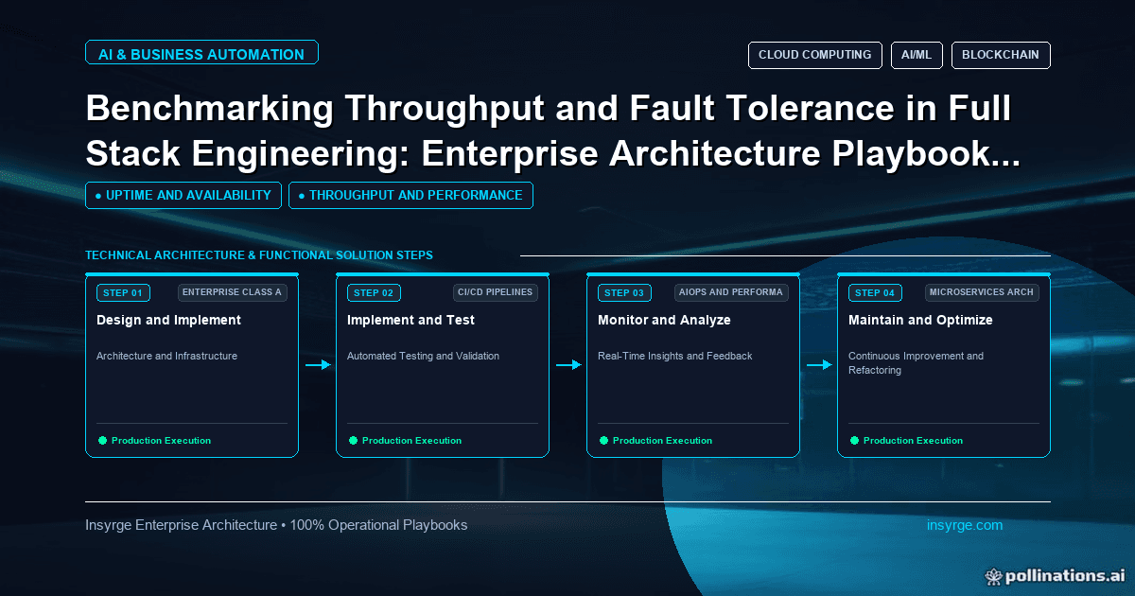This screenshot has width=1135, height=596.
Task: Click Production Execution in Step 02 card
Action: pyautogui.click(x=411, y=441)
